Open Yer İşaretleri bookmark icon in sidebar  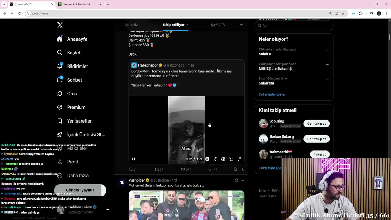tap(60, 121)
